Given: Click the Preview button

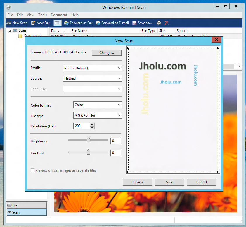Looking at the screenshot, I should pos(137,182).
